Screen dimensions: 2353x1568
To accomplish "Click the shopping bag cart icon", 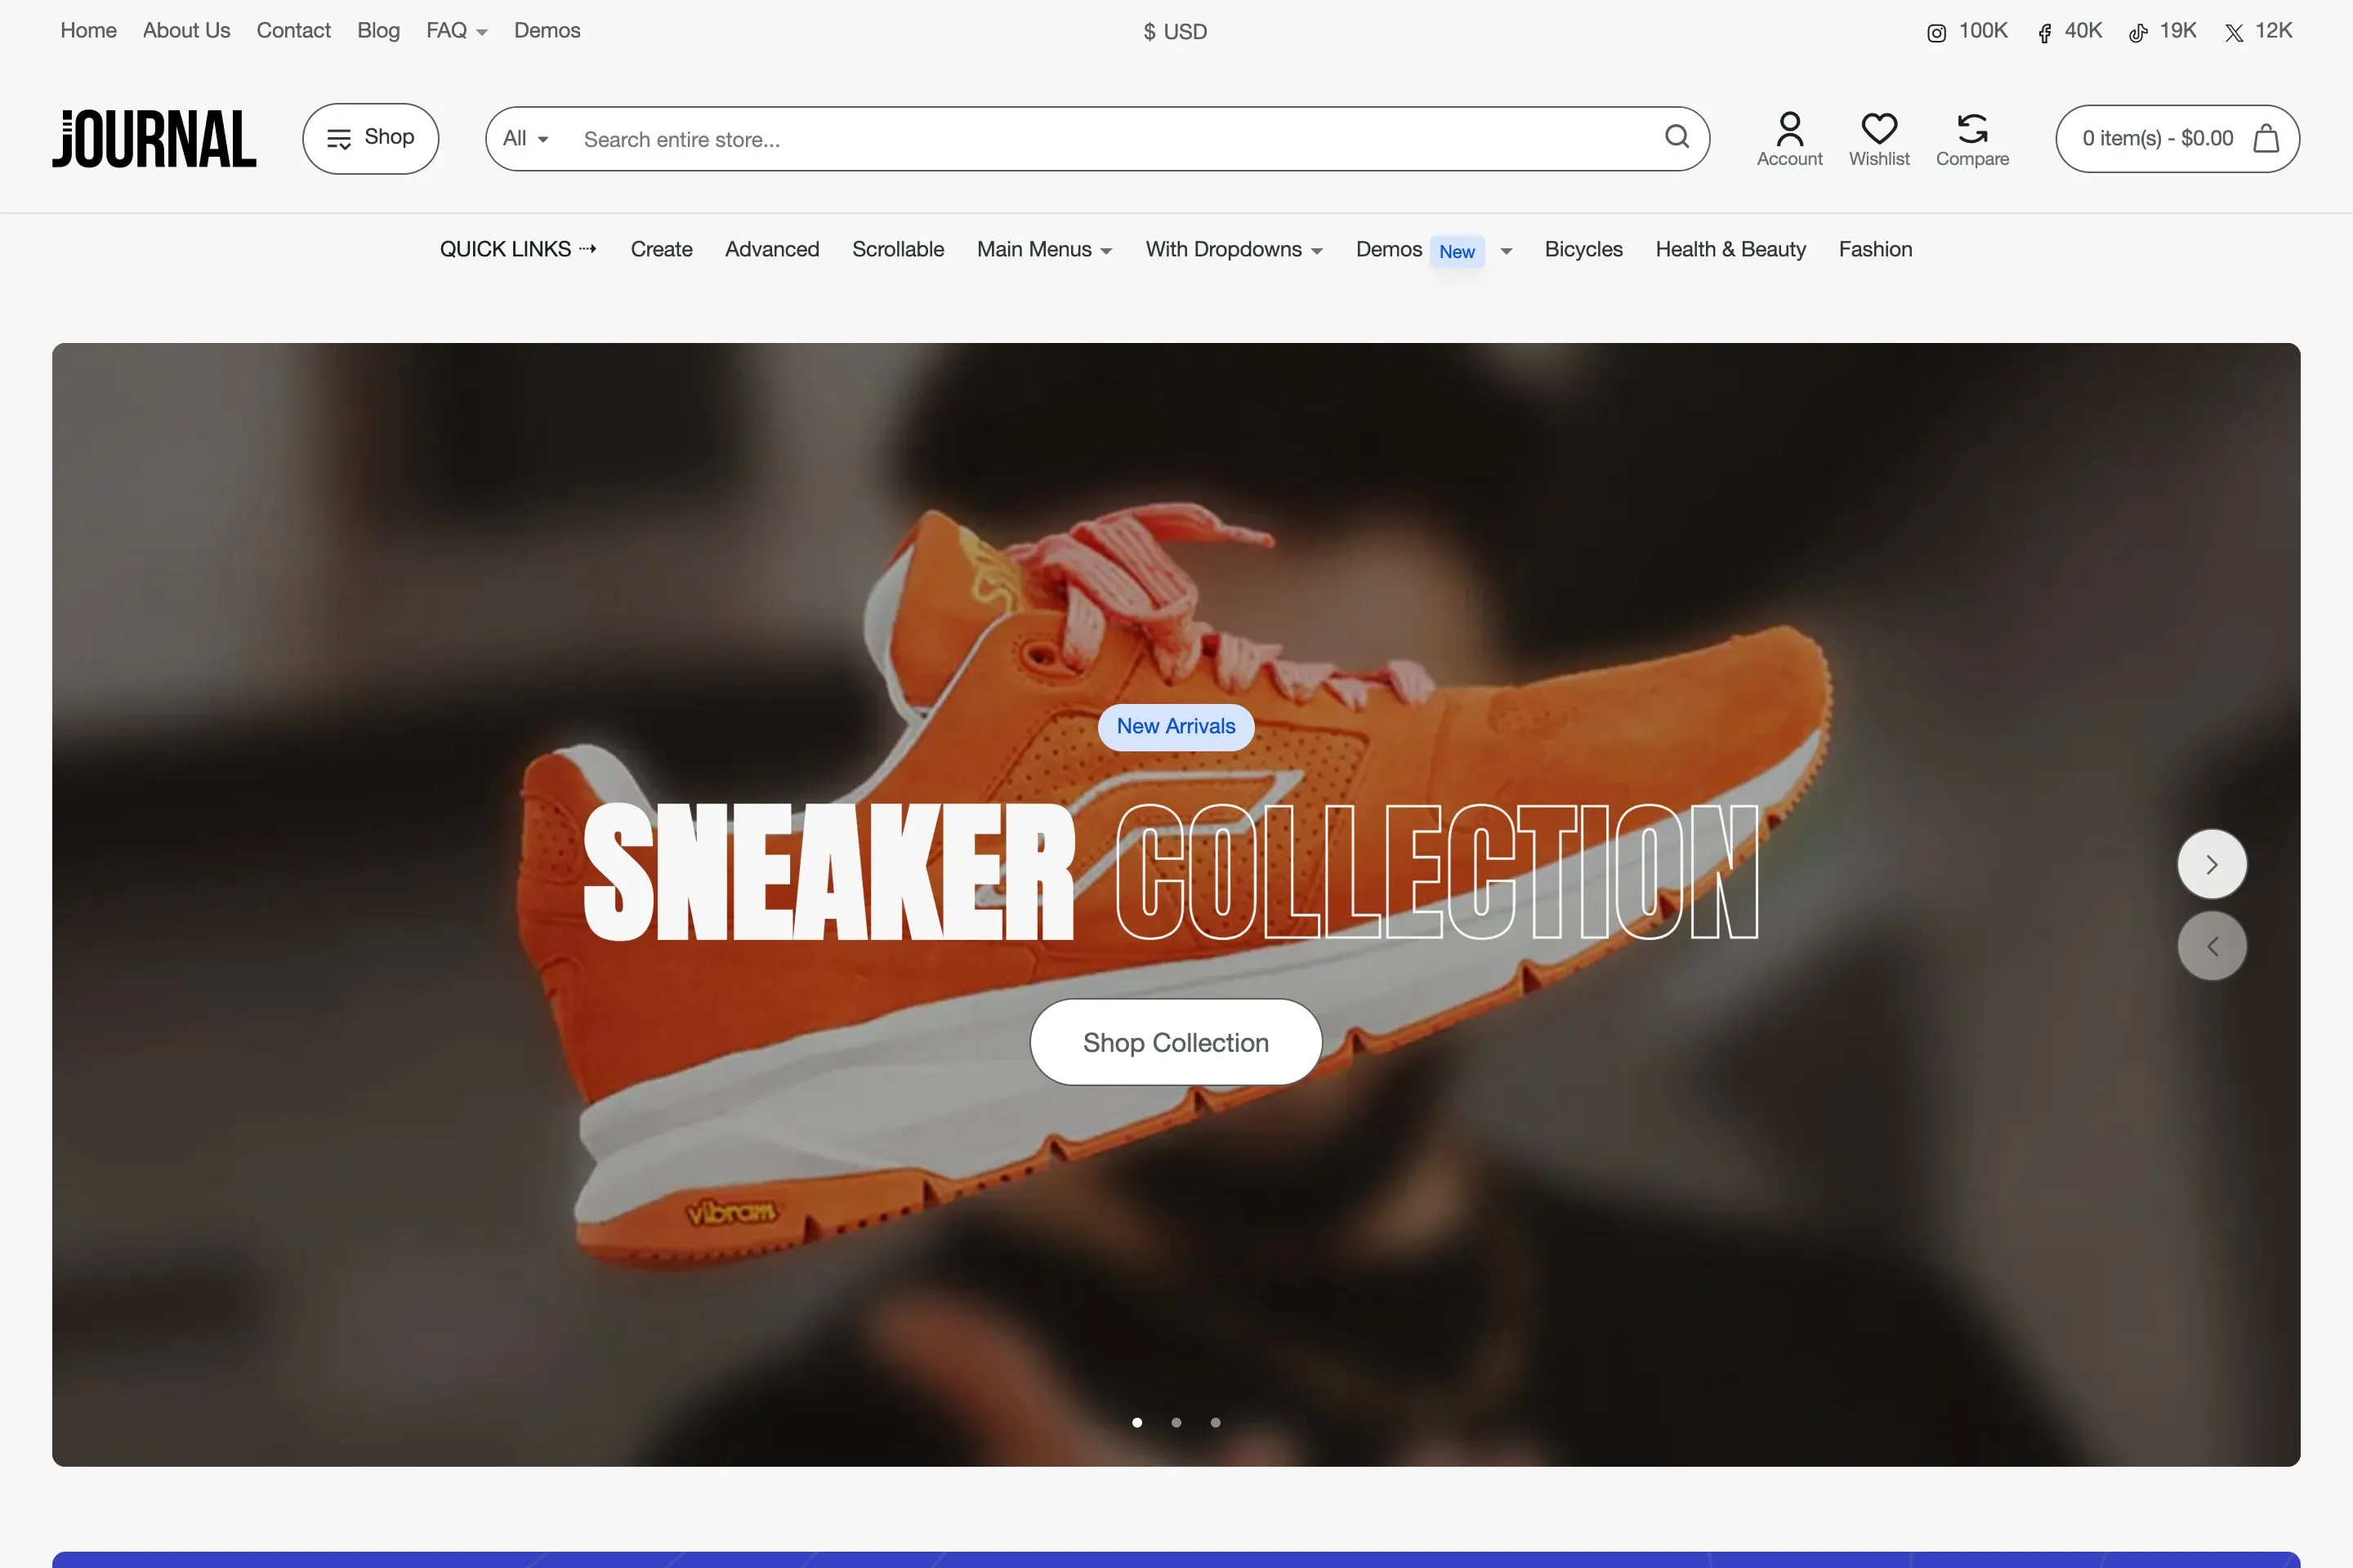I will click(x=2266, y=138).
